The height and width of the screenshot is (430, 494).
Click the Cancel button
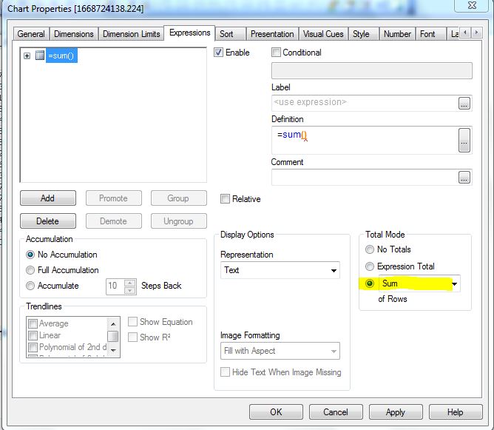pyautogui.click(x=336, y=412)
